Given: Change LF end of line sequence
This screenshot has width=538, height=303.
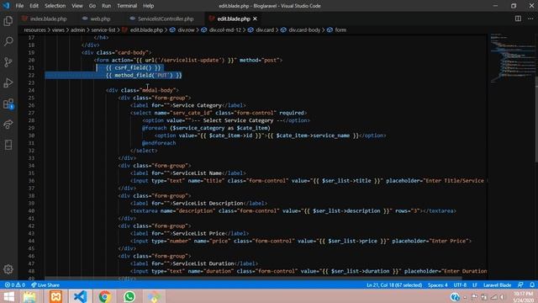Looking at the screenshot, I should (475, 285).
